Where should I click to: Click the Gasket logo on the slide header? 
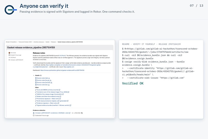coord(11,10)
